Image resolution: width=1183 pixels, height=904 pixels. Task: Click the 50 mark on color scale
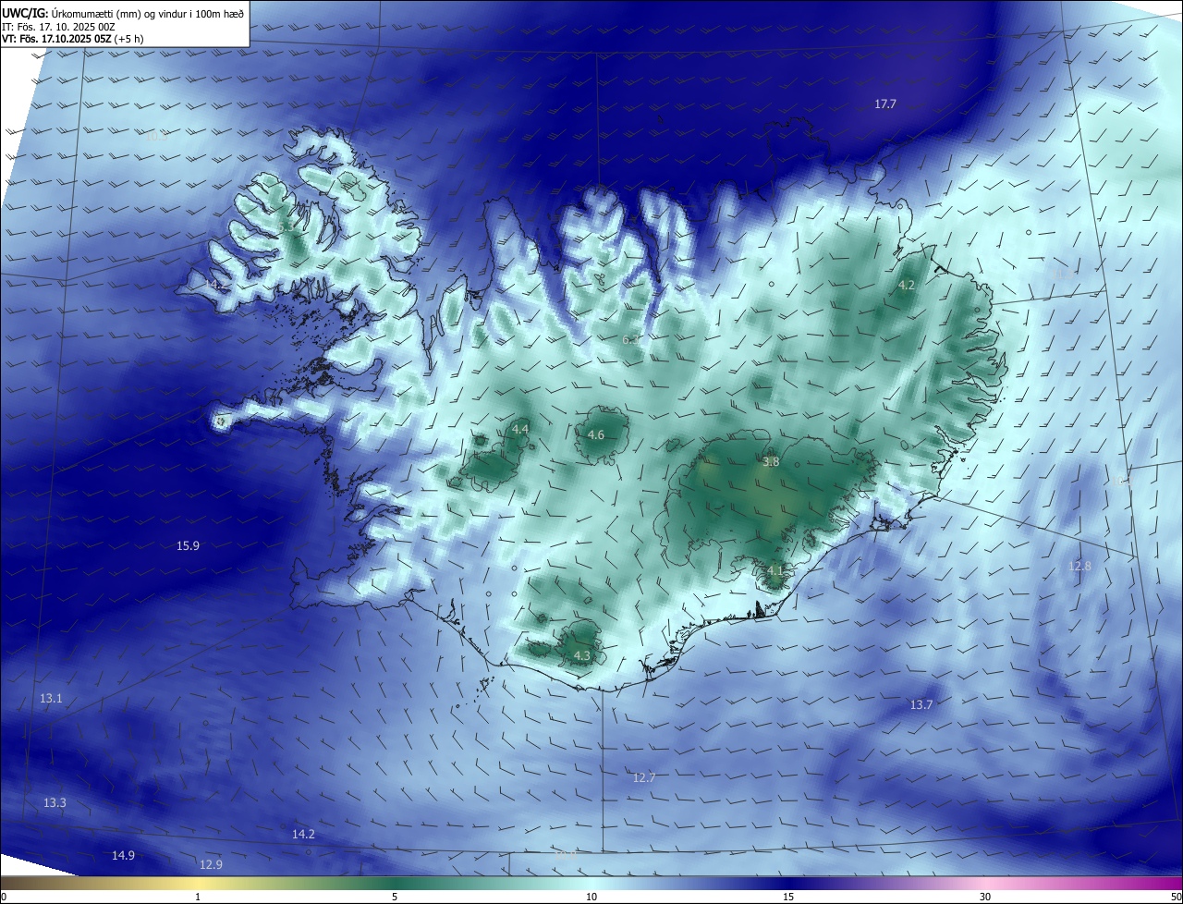[x=1176, y=897]
